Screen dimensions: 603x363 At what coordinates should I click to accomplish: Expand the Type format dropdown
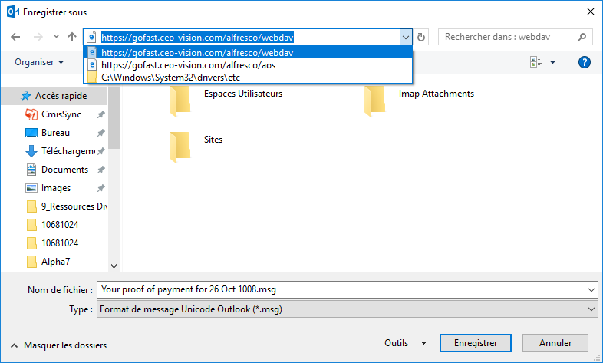coord(590,309)
